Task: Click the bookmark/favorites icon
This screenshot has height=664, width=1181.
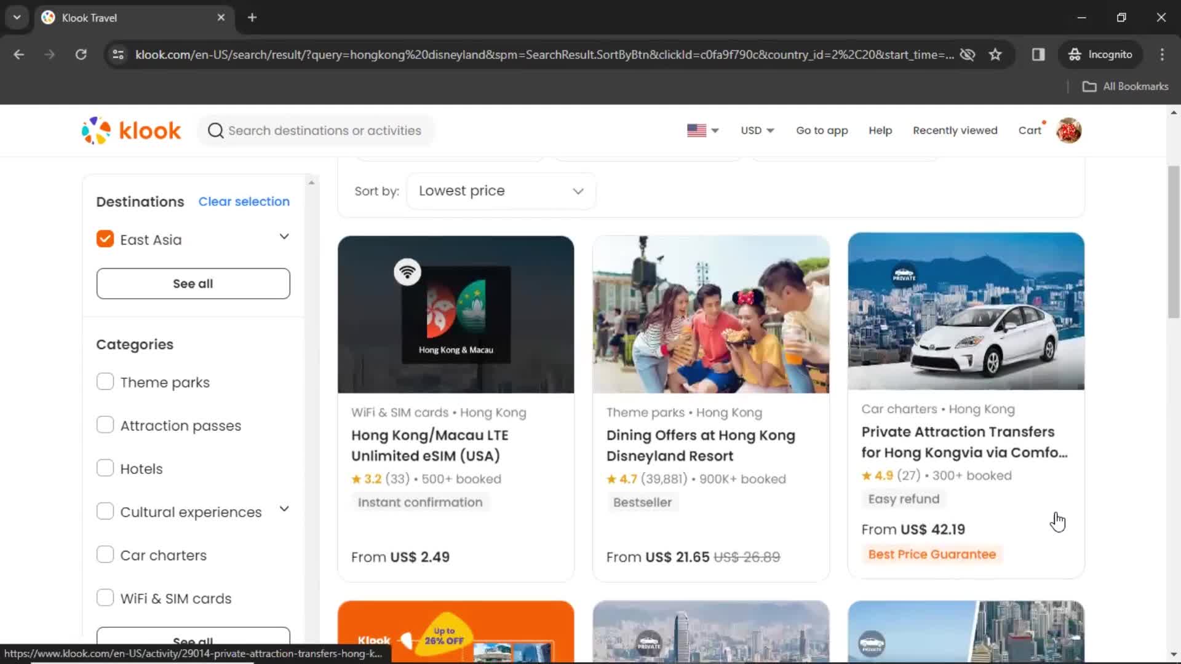Action: tap(995, 54)
